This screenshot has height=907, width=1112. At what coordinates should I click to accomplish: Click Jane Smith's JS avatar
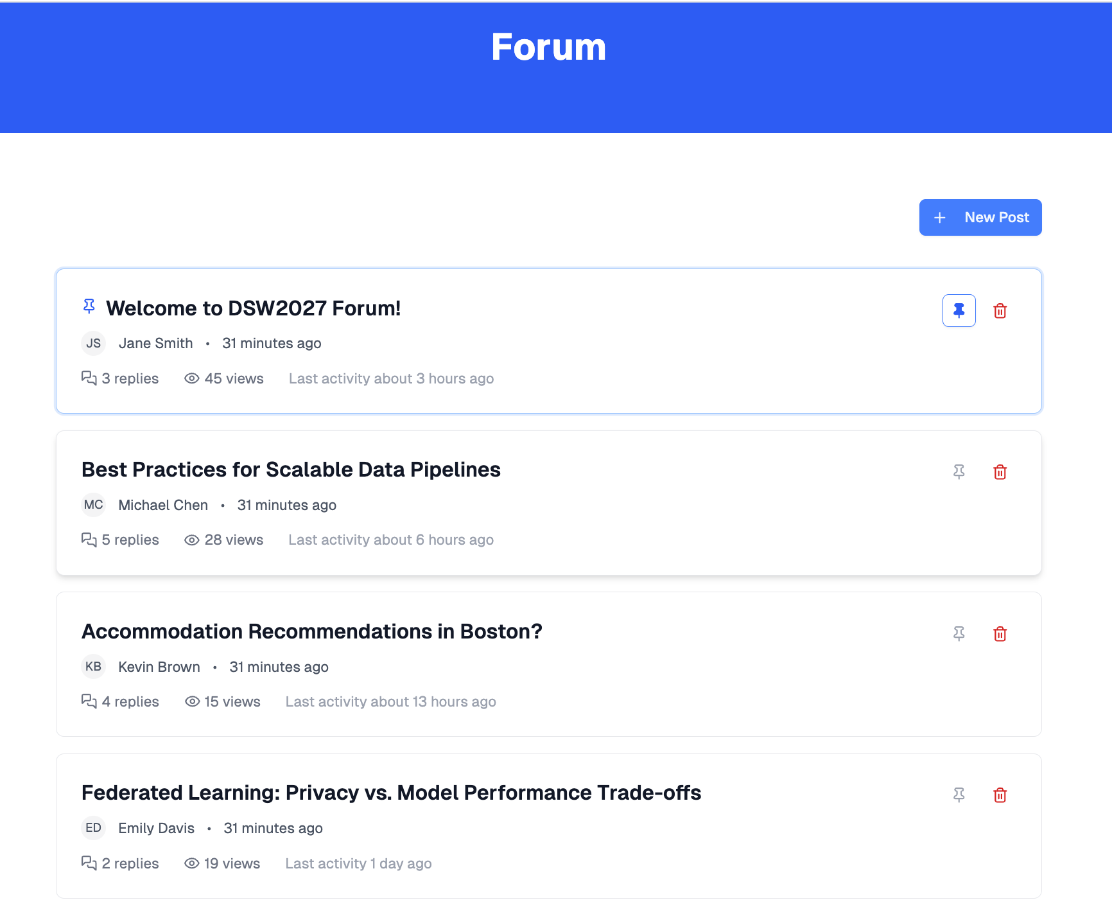(94, 343)
